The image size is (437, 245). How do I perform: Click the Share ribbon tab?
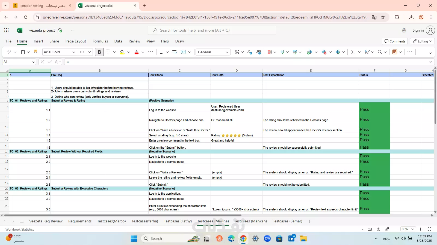point(54,41)
